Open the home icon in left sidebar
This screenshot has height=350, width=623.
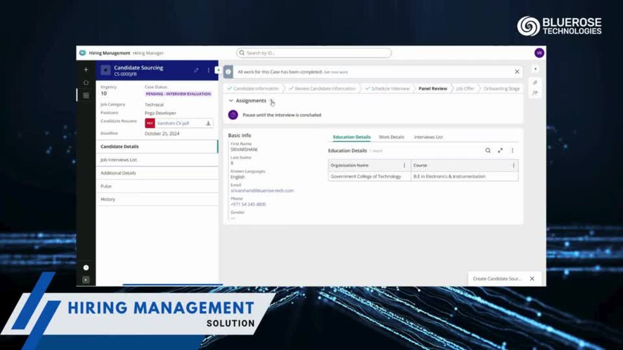[86, 83]
